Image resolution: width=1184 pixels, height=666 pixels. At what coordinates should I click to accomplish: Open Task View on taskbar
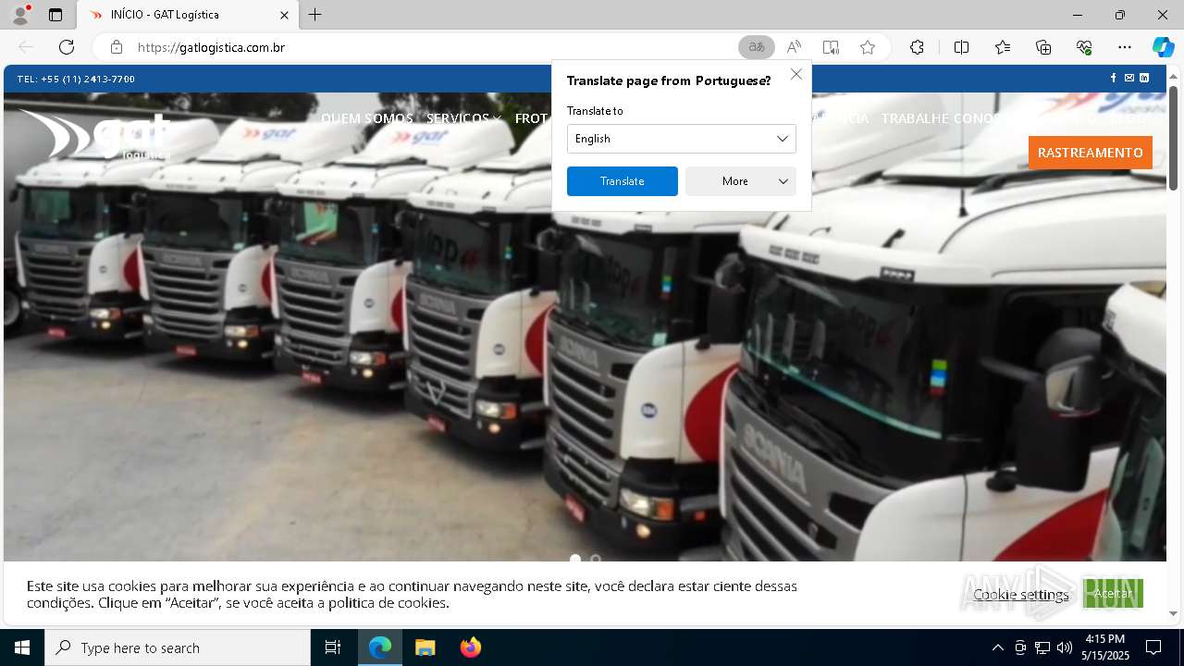(x=333, y=647)
